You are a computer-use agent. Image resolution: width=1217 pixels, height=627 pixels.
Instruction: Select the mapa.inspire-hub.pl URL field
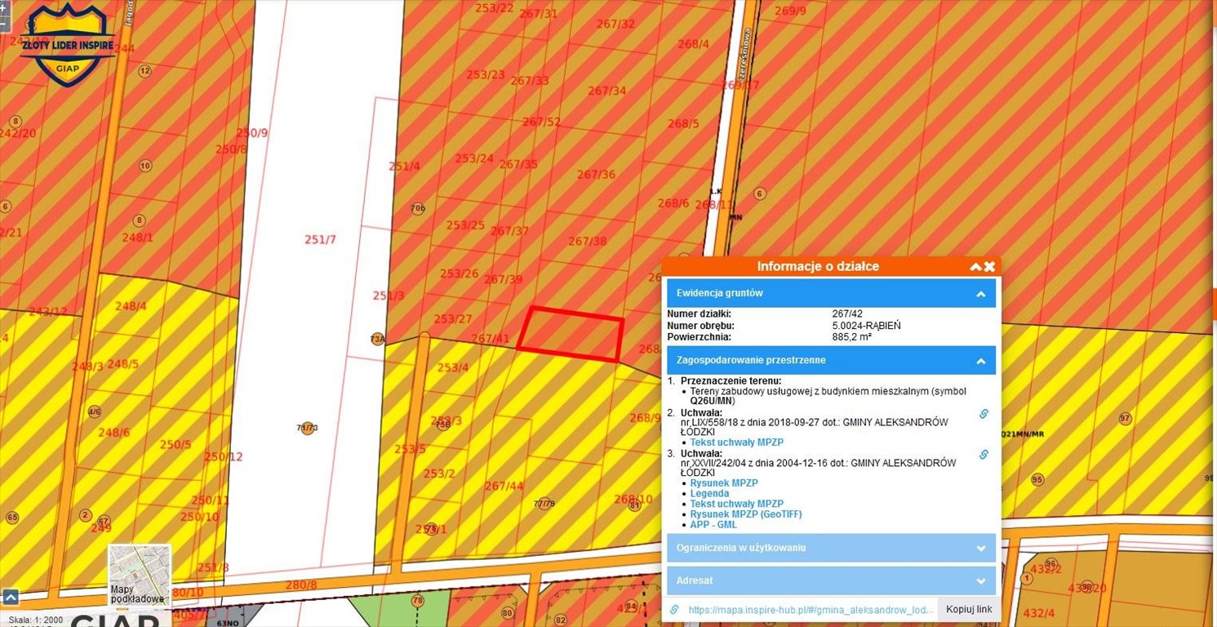811,610
